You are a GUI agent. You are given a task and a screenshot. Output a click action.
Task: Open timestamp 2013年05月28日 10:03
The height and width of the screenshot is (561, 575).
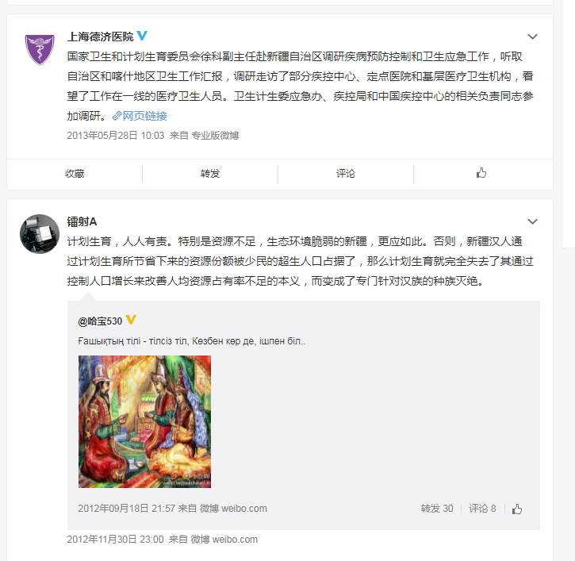(116, 136)
